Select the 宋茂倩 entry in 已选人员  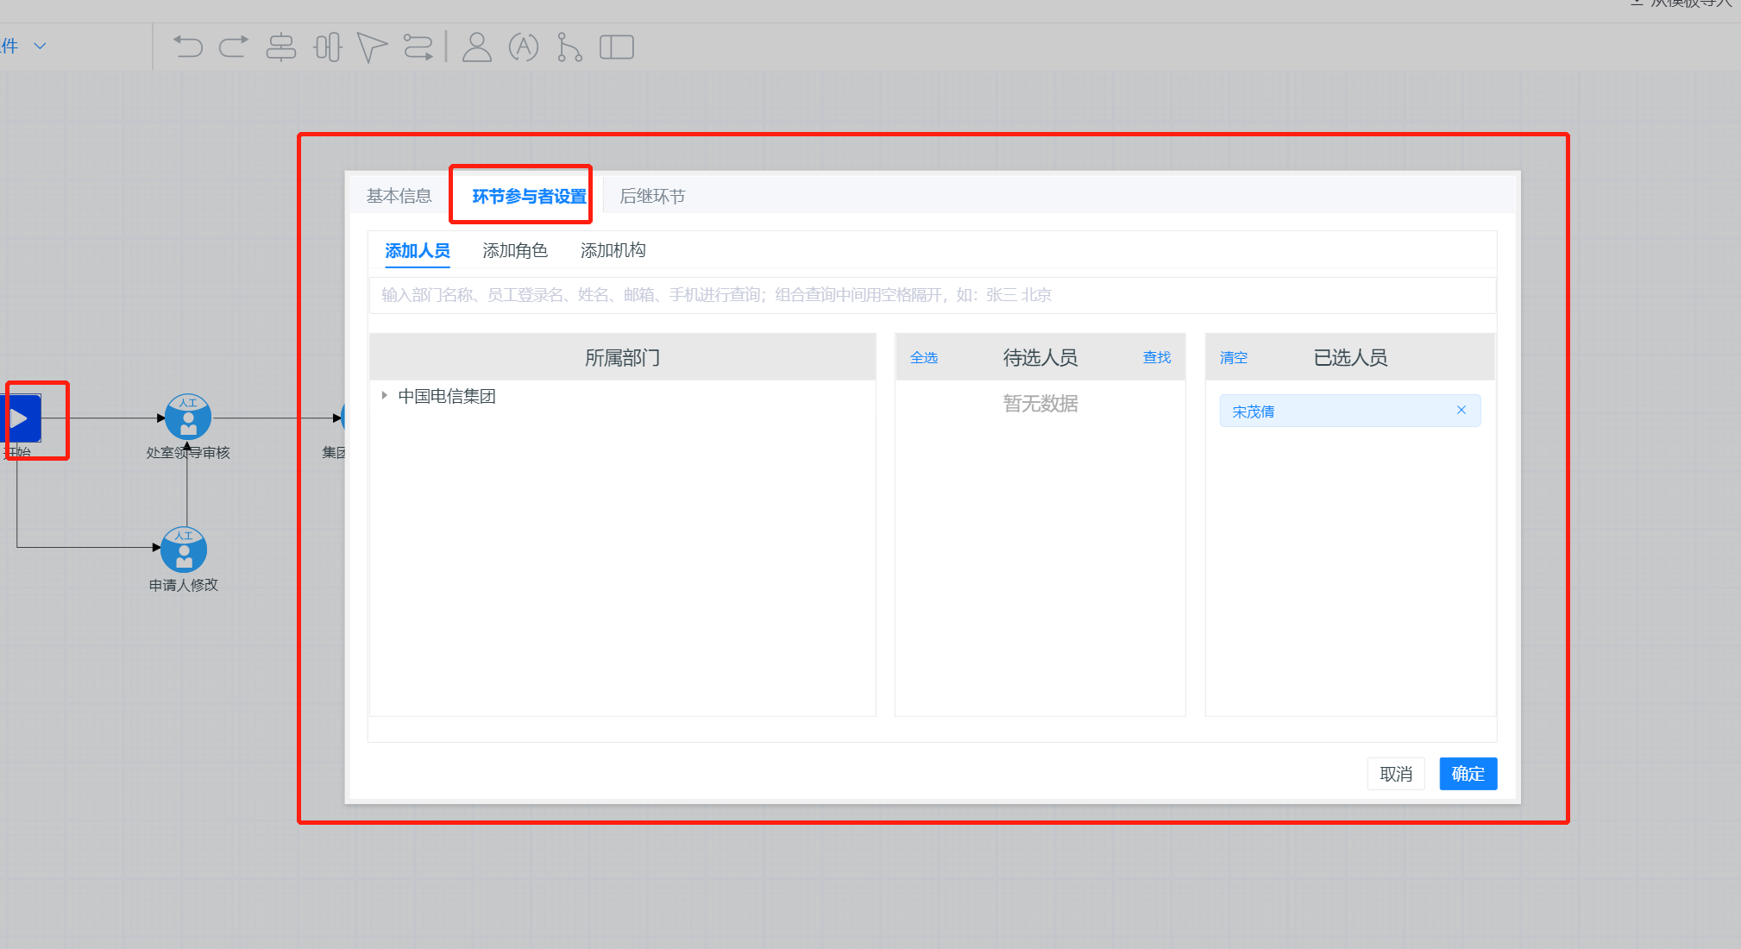click(1350, 411)
